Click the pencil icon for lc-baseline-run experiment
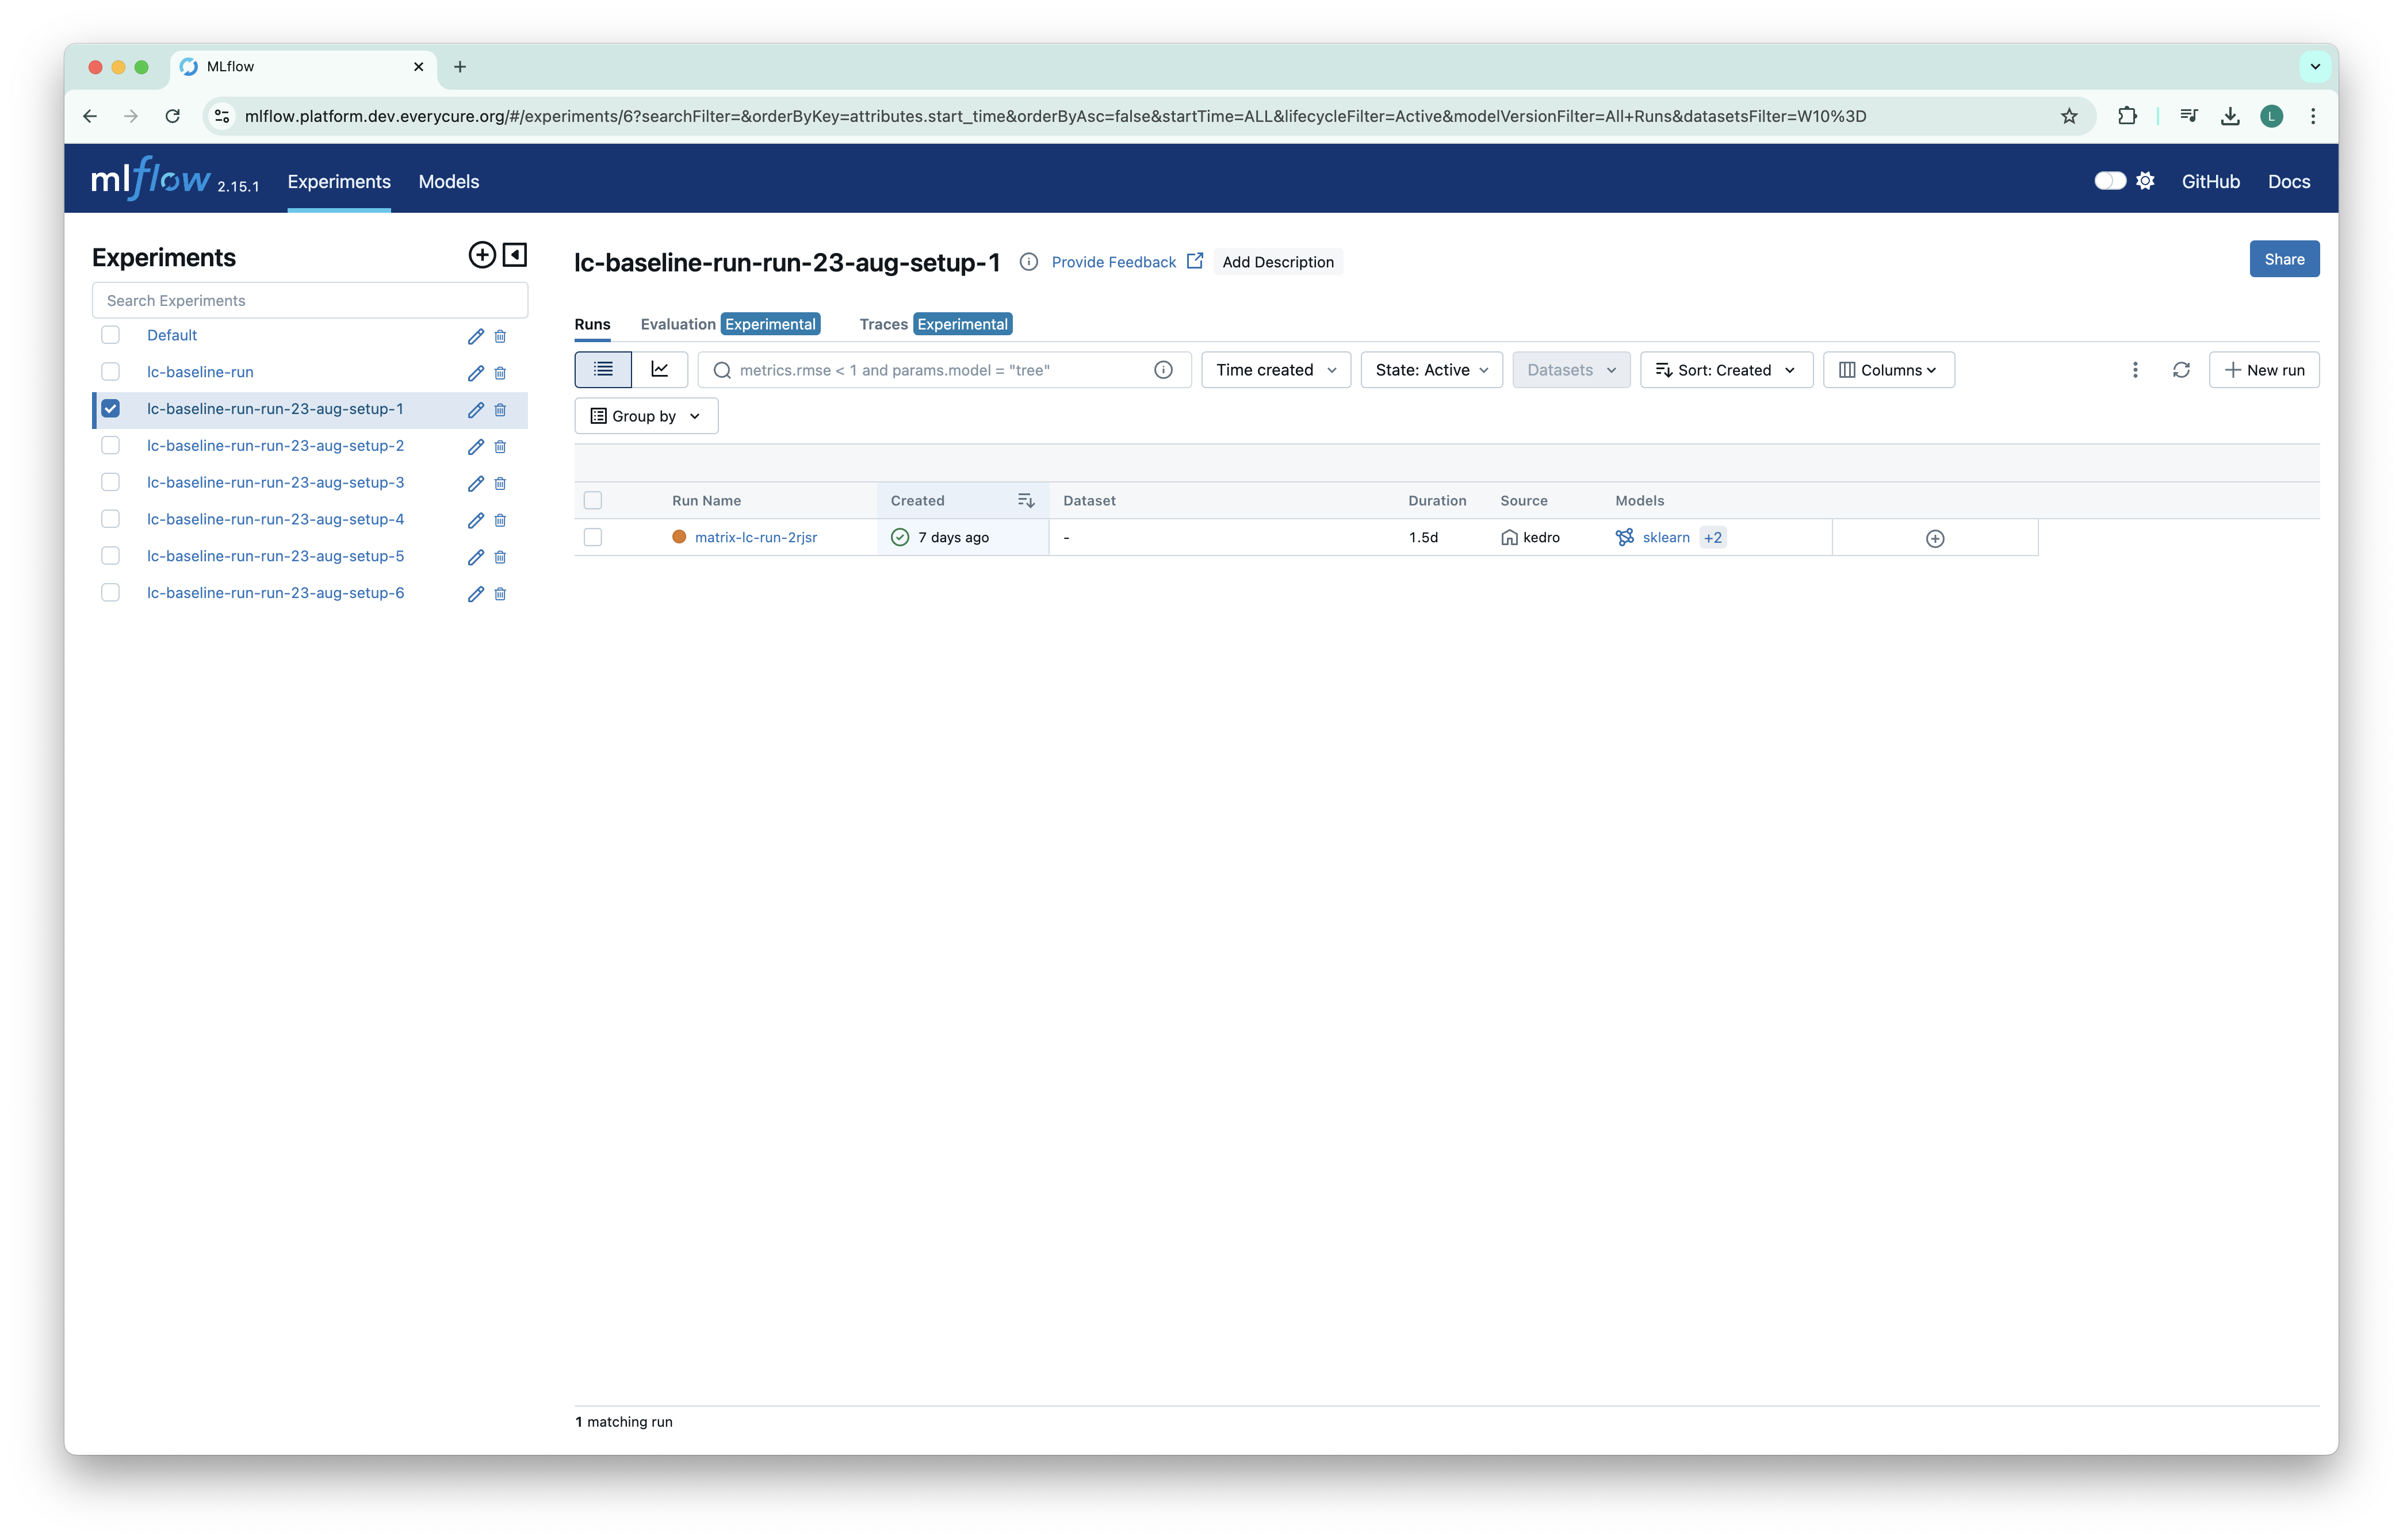The image size is (2403, 1540). click(476, 373)
